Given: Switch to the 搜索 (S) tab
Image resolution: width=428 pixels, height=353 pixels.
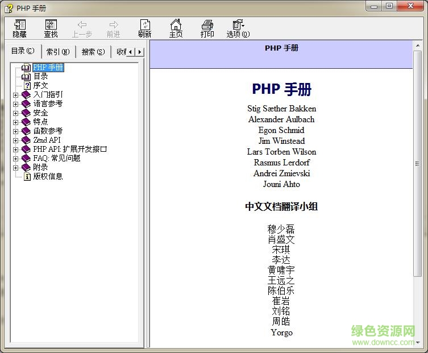Looking at the screenshot, I should coord(93,52).
